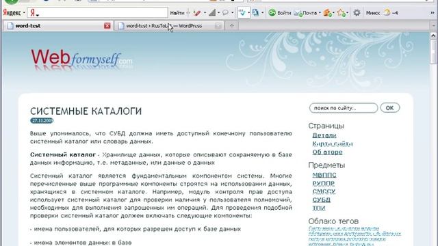
Task: Click the Почта mail envelope icon
Action: [298, 13]
